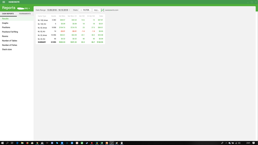Screen dimensions: 258x145
Task: Open the taskbar clock showing 23:01
Action: (x=248, y=143)
